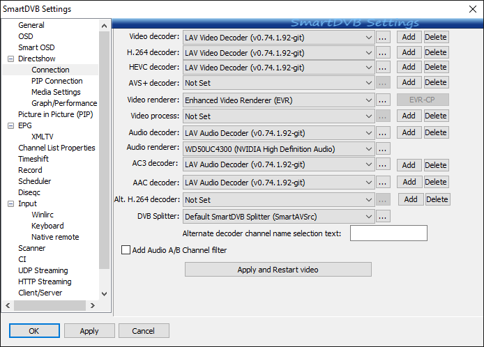Open the Video decoder dropdown

[279, 38]
